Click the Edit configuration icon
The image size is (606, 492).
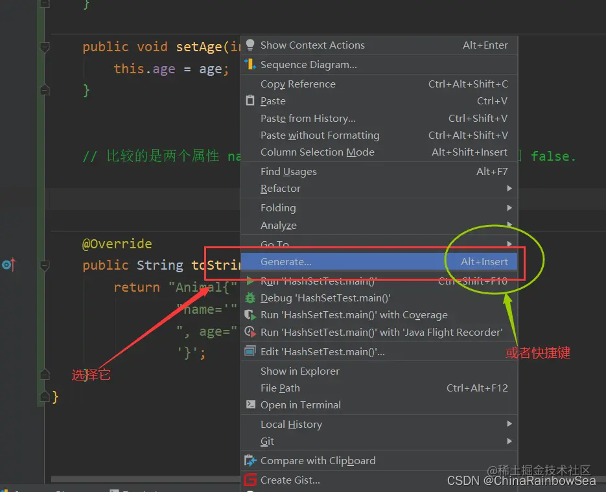250,351
